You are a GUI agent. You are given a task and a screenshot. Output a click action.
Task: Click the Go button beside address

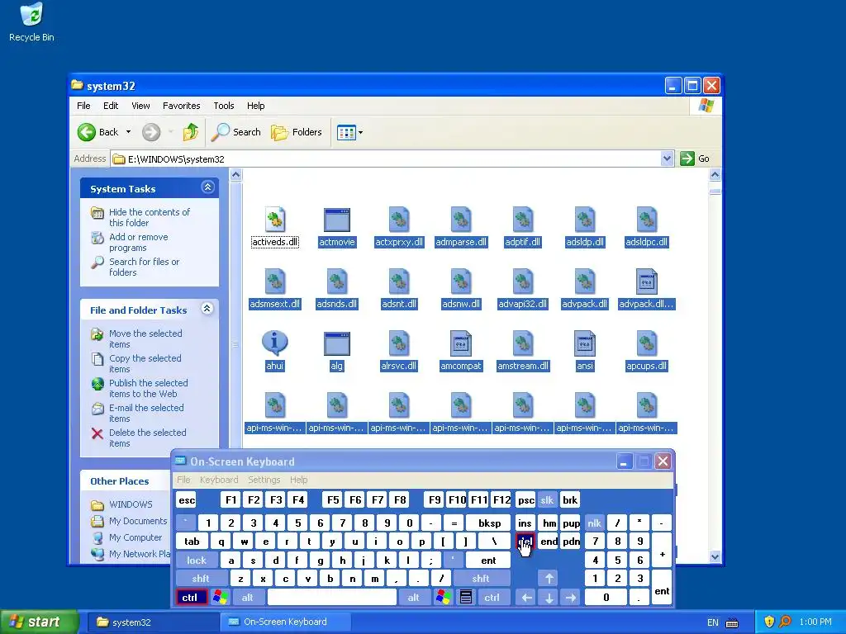coord(695,158)
